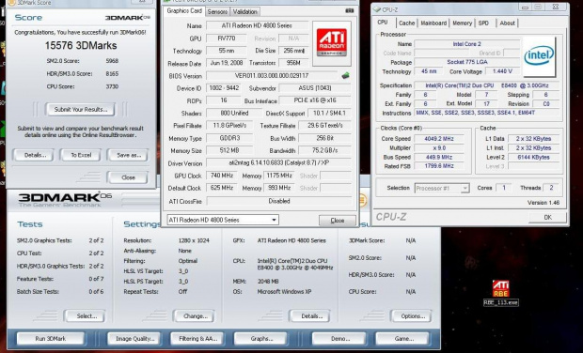Open the Validation tab in GPU-Z
The height and width of the screenshot is (353, 583).
245,12
